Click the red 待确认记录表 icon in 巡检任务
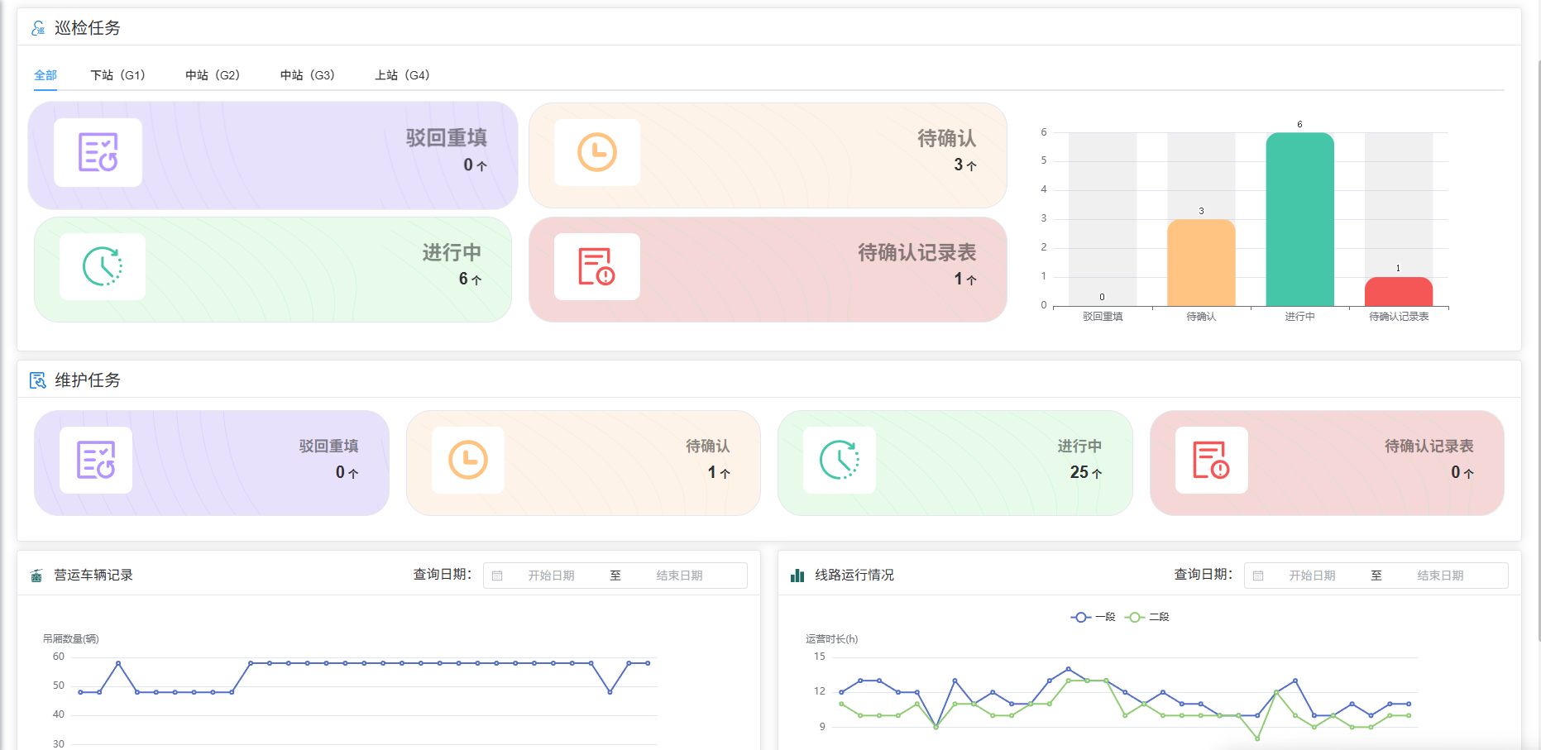The height and width of the screenshot is (750, 1541). click(596, 266)
